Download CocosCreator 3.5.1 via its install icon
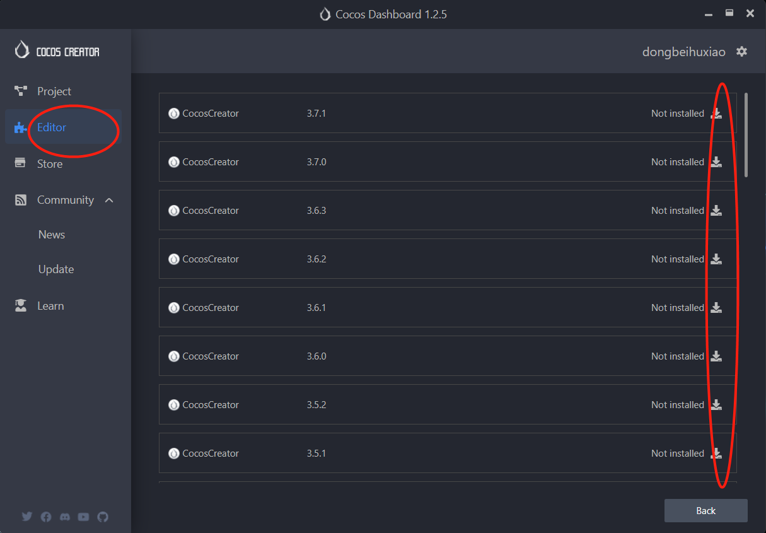766x533 pixels. pyautogui.click(x=716, y=454)
